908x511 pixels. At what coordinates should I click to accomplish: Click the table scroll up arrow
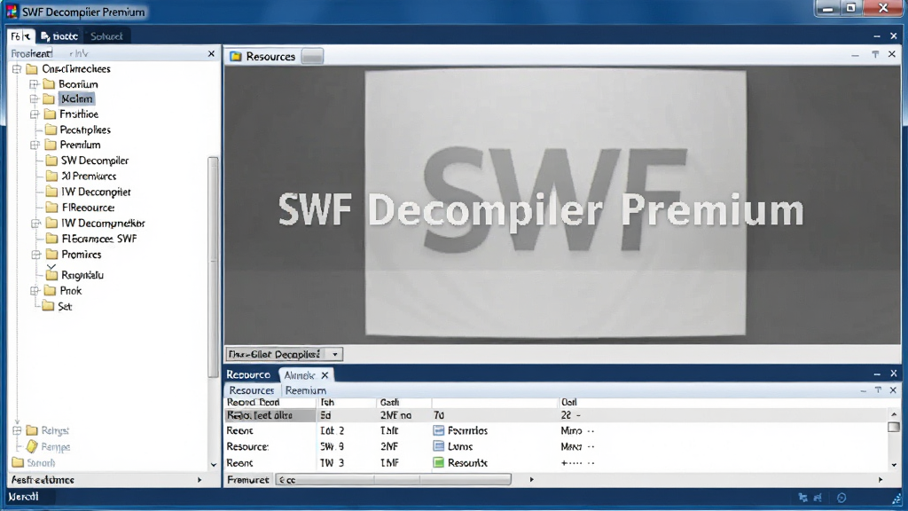coord(894,414)
